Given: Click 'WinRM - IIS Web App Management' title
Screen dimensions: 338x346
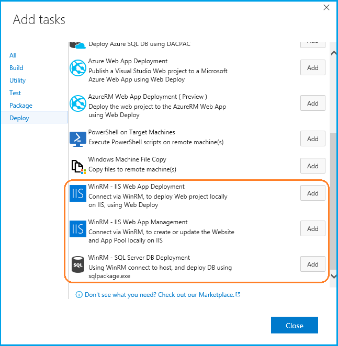Looking at the screenshot, I should pyautogui.click(x=138, y=222).
